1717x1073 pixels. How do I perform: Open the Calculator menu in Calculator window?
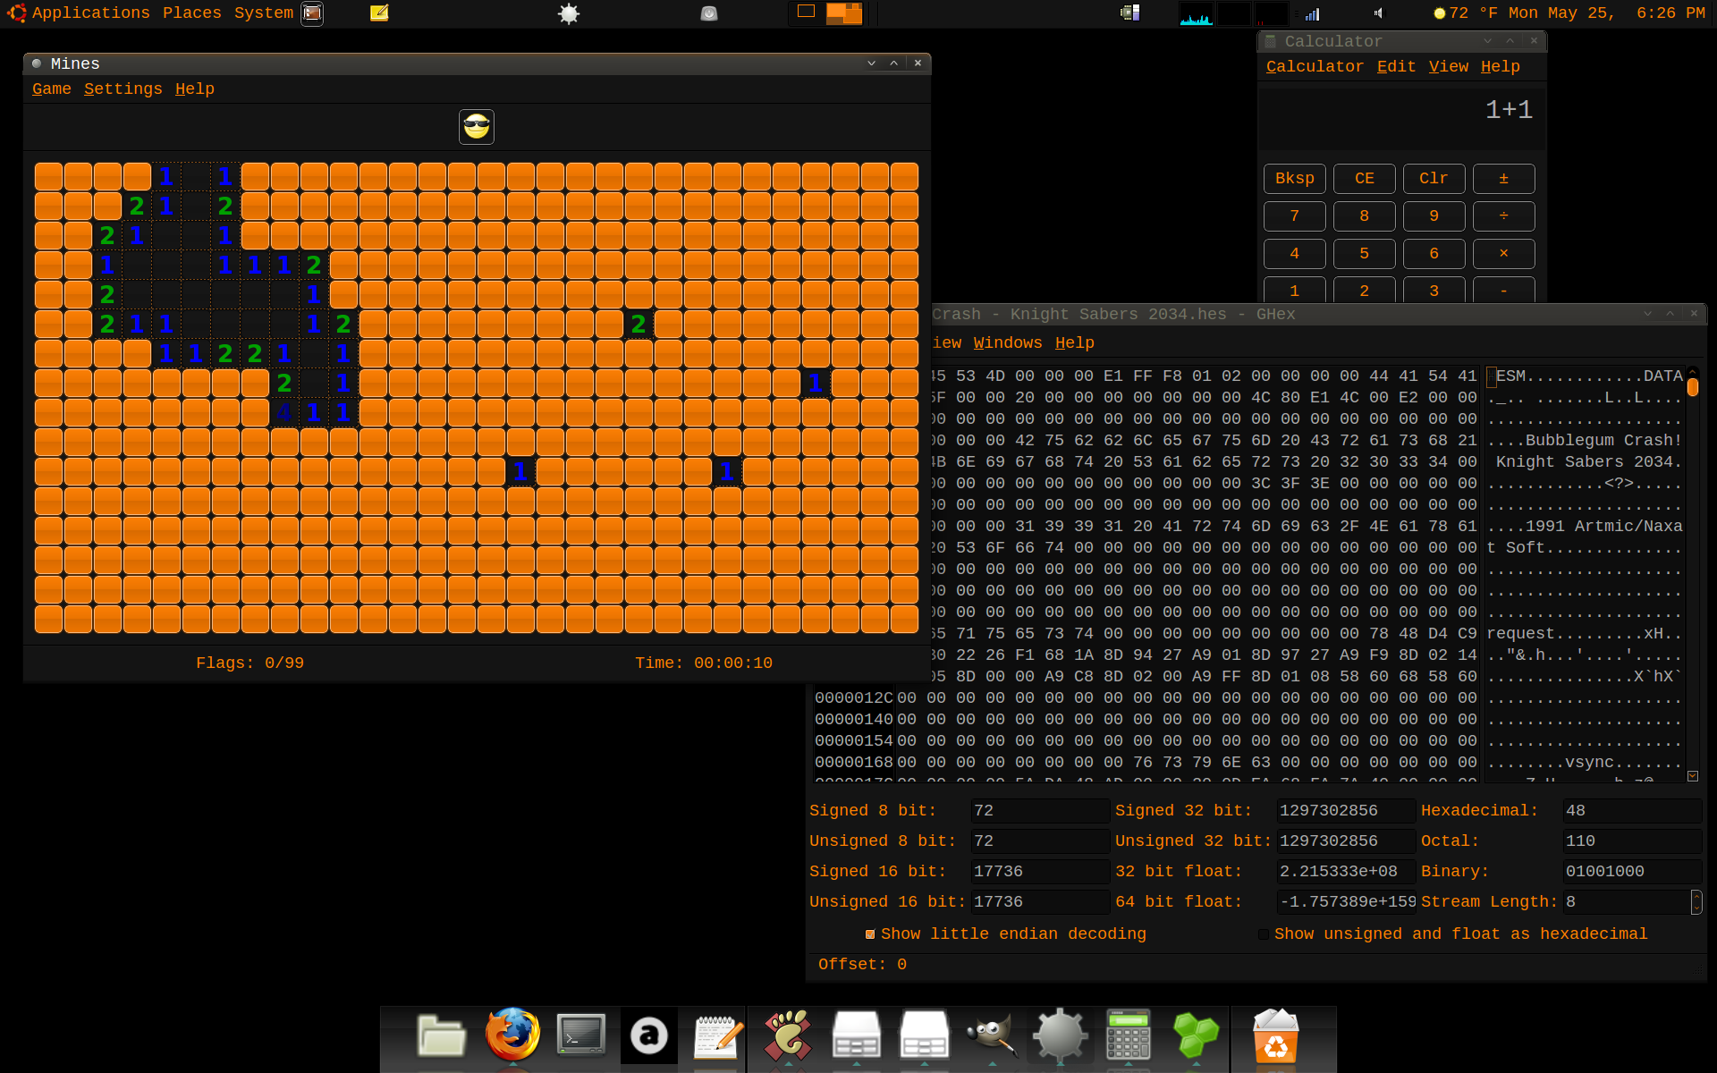coord(1315,67)
